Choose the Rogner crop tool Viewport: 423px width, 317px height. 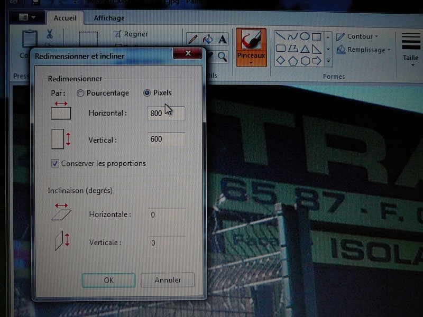(x=131, y=34)
